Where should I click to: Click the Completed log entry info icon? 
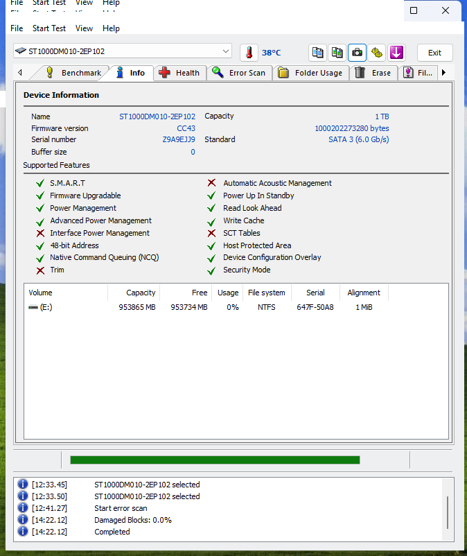23,532
